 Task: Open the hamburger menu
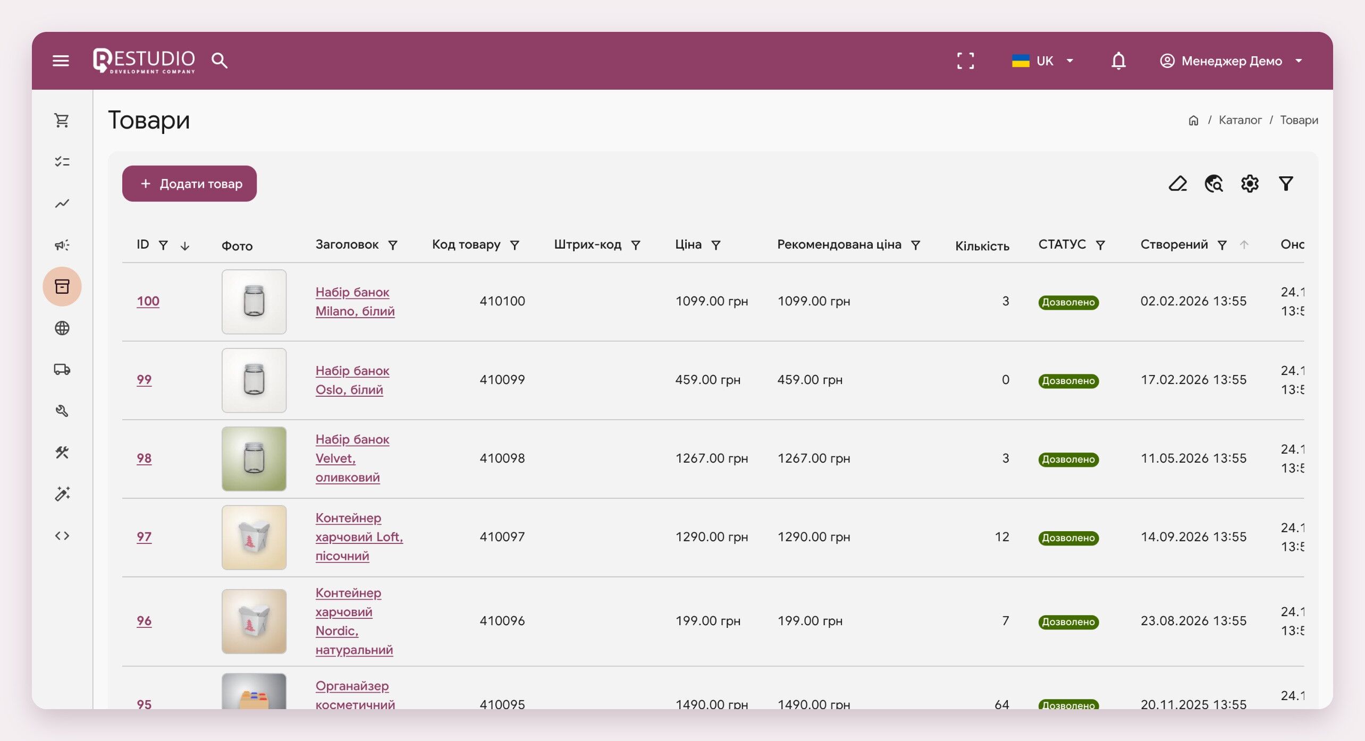point(61,61)
